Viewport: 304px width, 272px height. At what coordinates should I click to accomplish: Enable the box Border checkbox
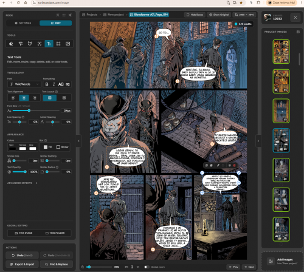click(58, 147)
